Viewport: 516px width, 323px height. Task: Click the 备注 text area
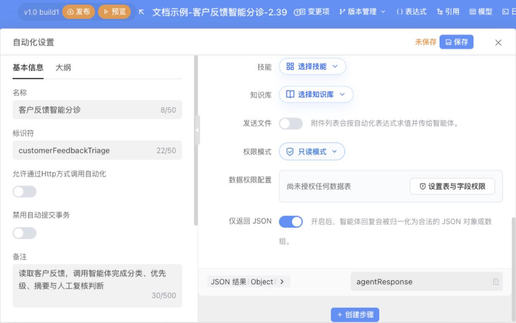pyautogui.click(x=97, y=286)
